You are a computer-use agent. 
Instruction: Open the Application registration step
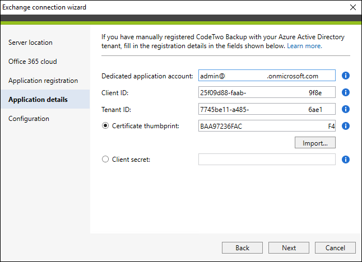(x=45, y=81)
